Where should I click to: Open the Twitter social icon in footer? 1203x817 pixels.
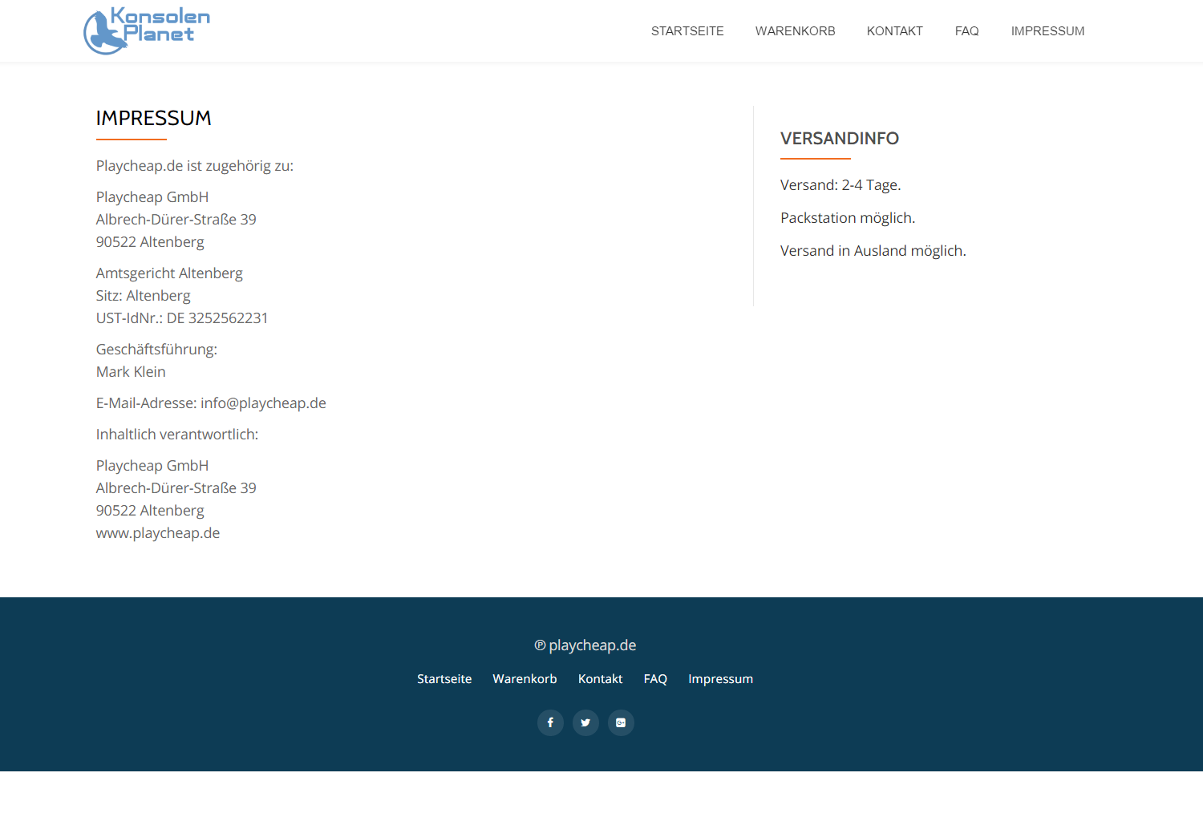585,722
